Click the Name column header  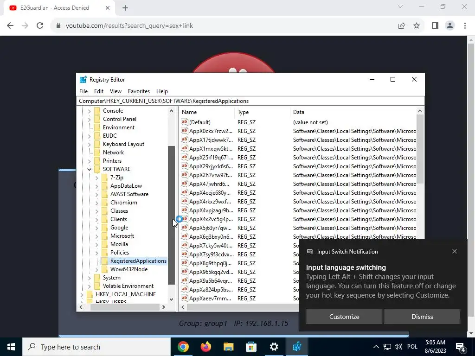[x=207, y=112]
